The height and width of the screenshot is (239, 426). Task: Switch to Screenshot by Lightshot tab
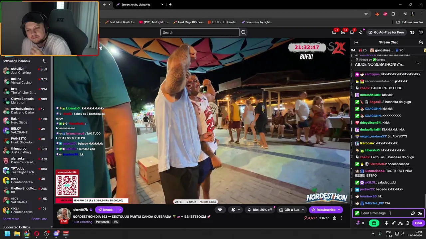click(136, 4)
